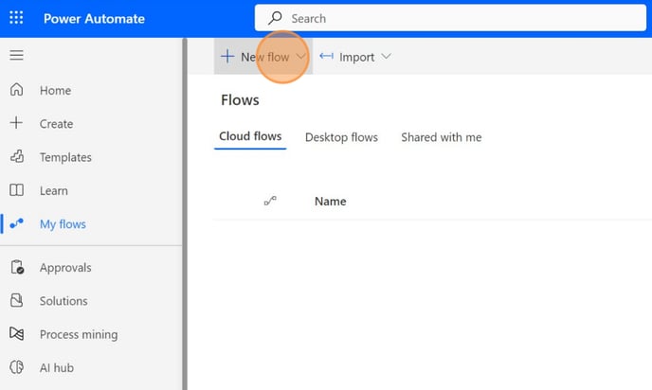Click the Solutions icon
This screenshot has height=390, width=652.
17,300
